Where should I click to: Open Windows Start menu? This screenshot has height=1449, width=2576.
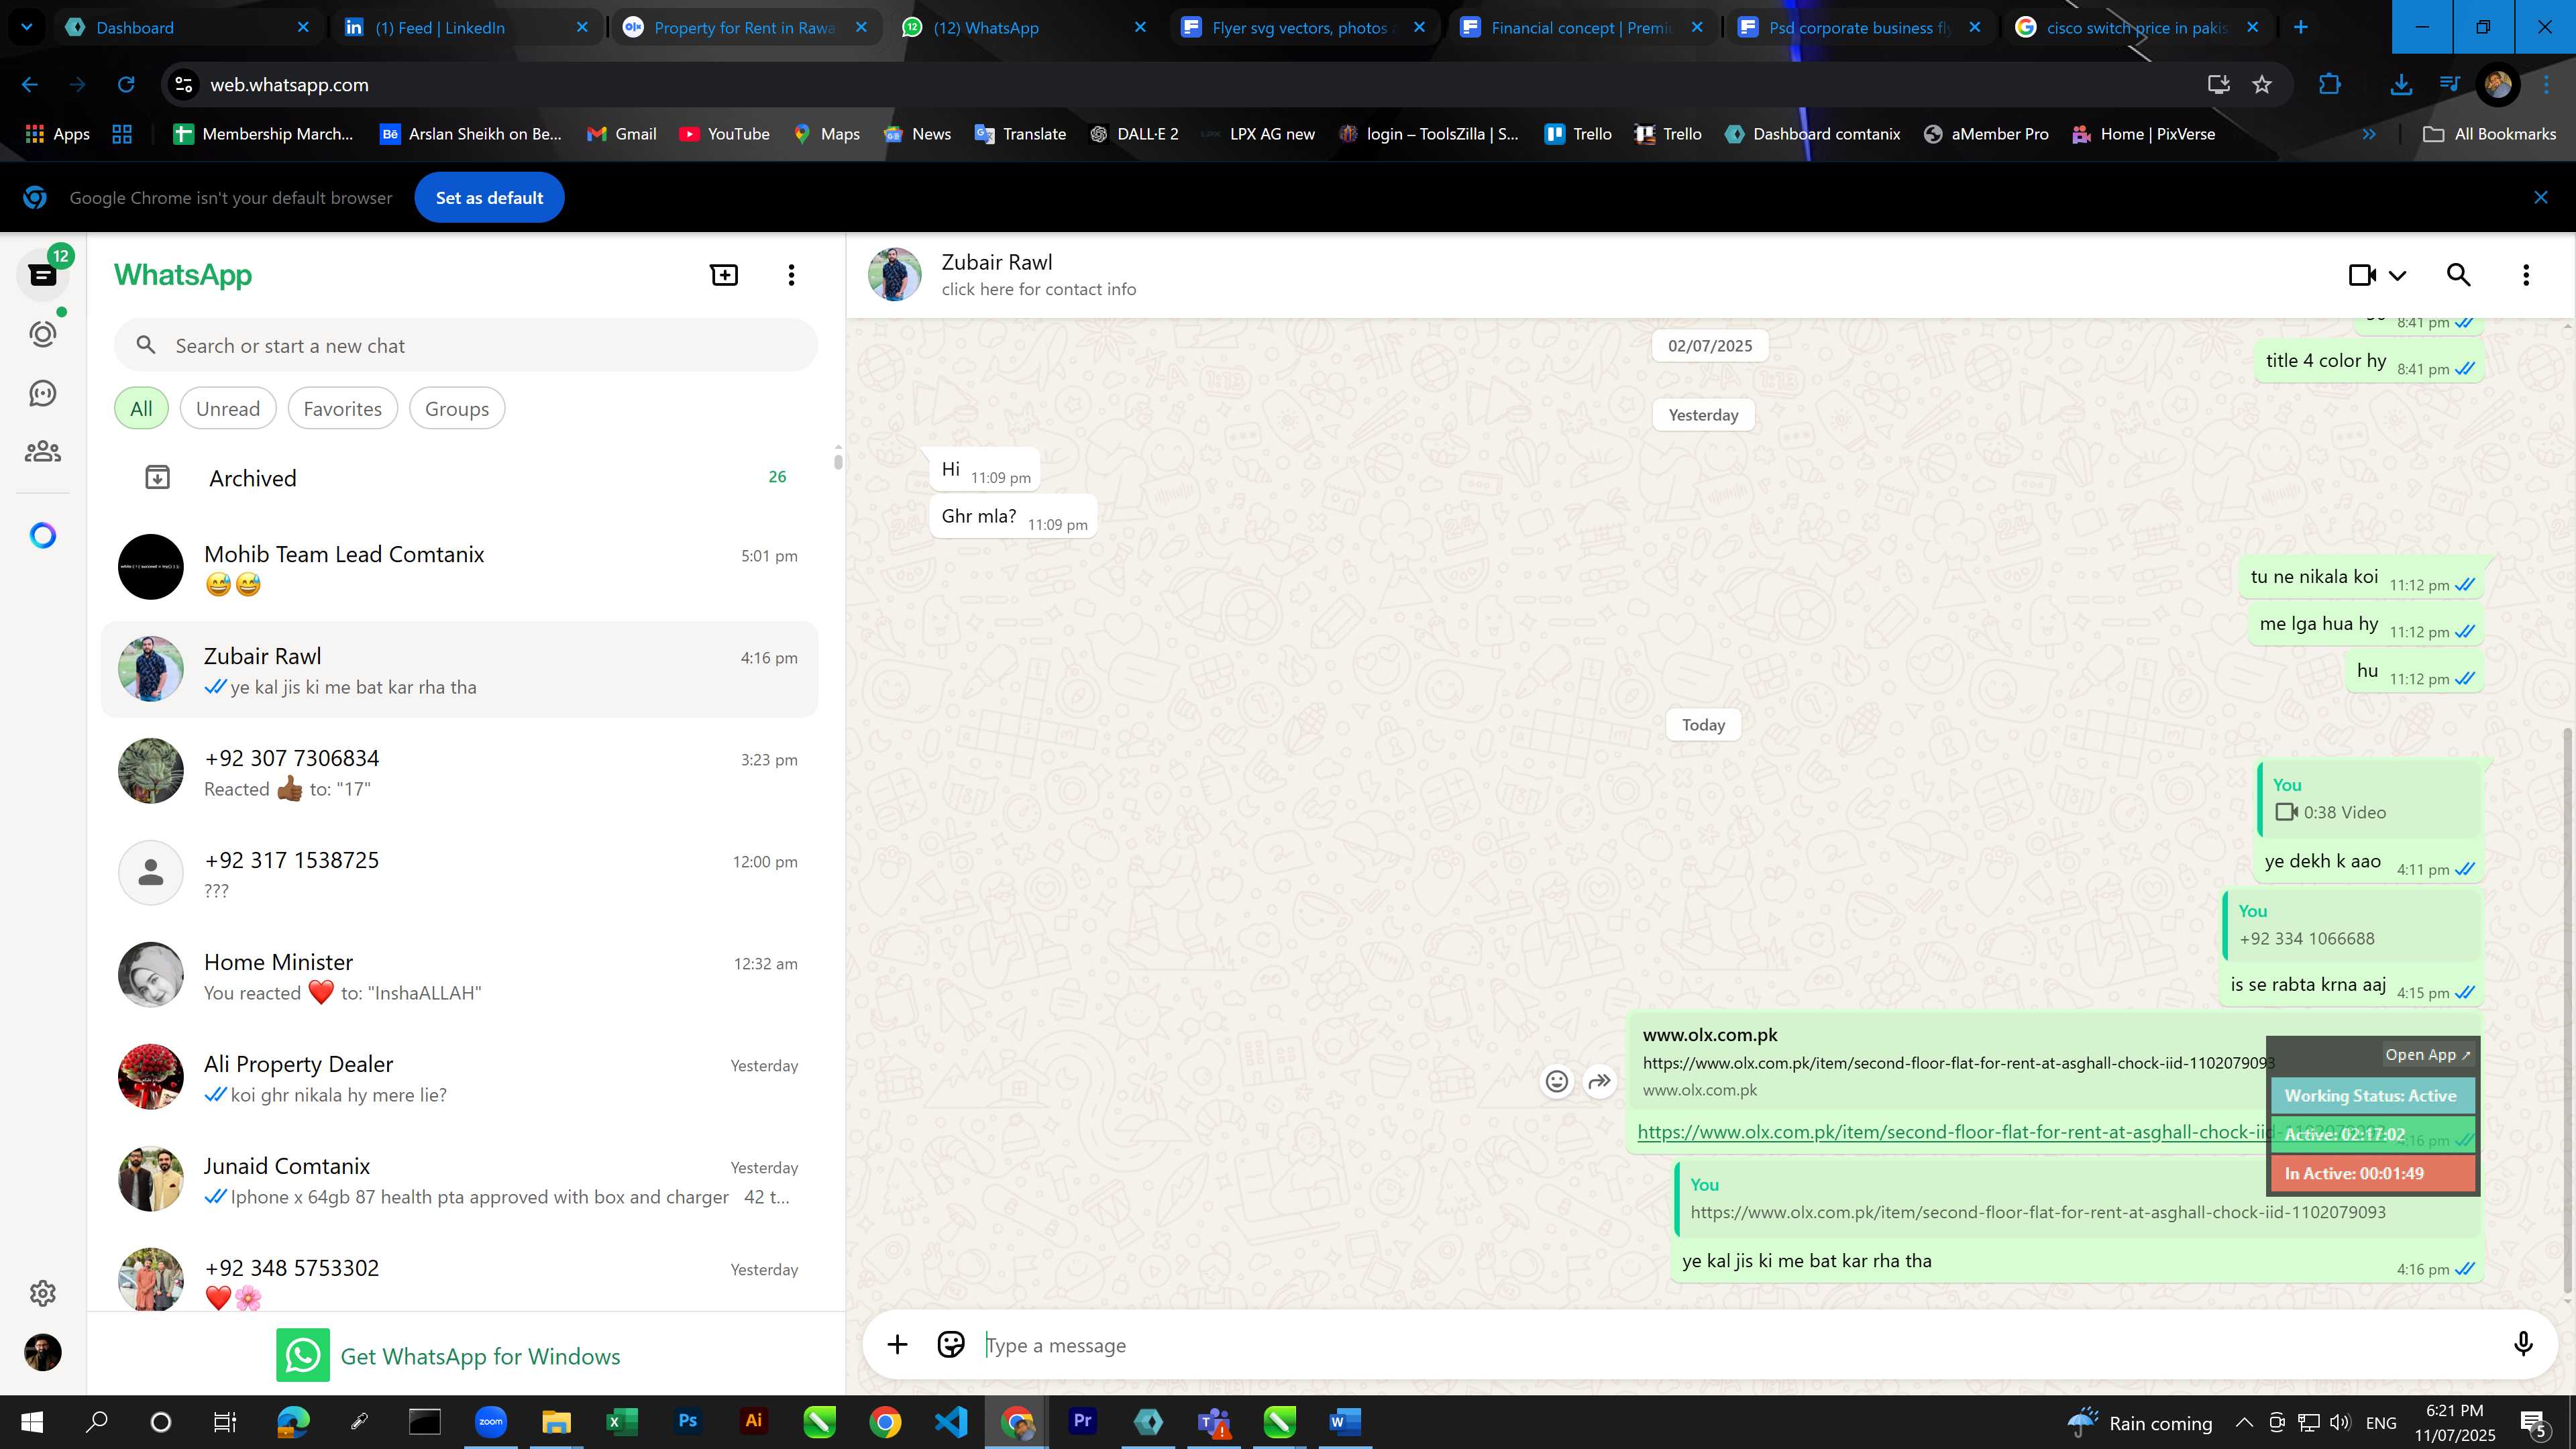coord(32,1421)
